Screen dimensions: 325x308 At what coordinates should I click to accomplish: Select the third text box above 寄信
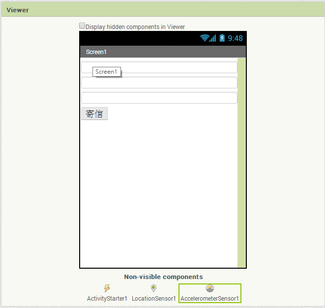(x=159, y=98)
